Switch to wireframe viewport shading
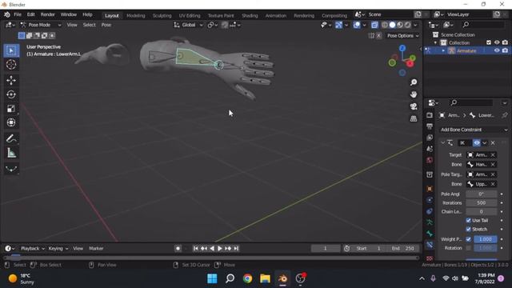Screen dimensions: 512x288 385,25
